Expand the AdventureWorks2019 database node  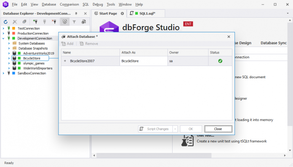tap(9, 53)
